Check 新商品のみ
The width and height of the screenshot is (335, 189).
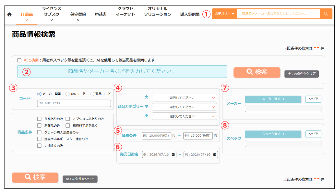coord(39,125)
